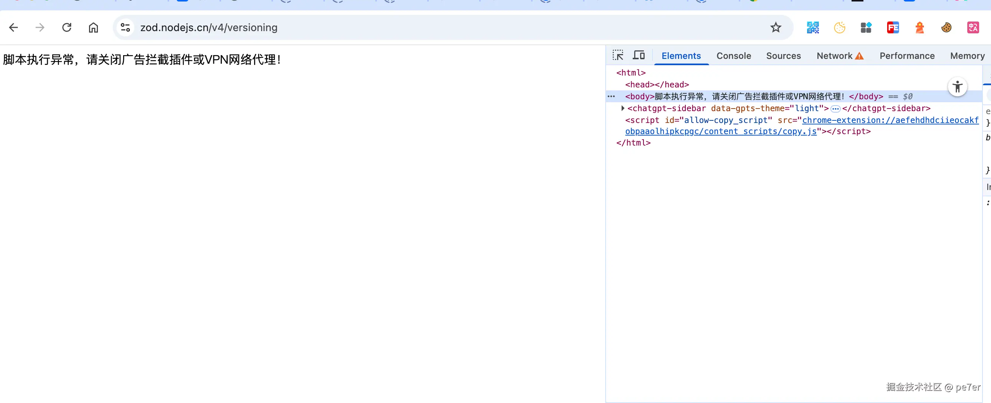The height and width of the screenshot is (403, 991).
Task: Open the QR code extension
Action: pos(813,28)
